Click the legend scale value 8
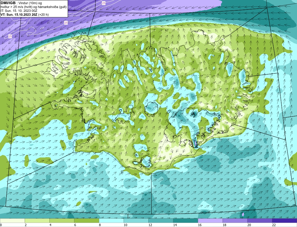 click(100, 225)
